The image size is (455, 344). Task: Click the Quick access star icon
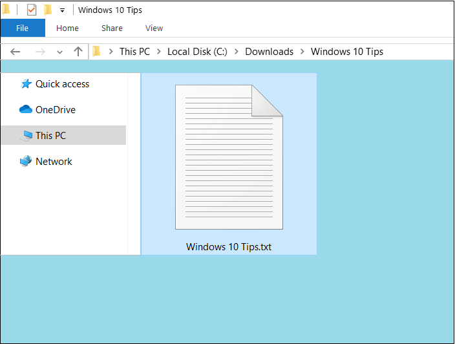(26, 84)
